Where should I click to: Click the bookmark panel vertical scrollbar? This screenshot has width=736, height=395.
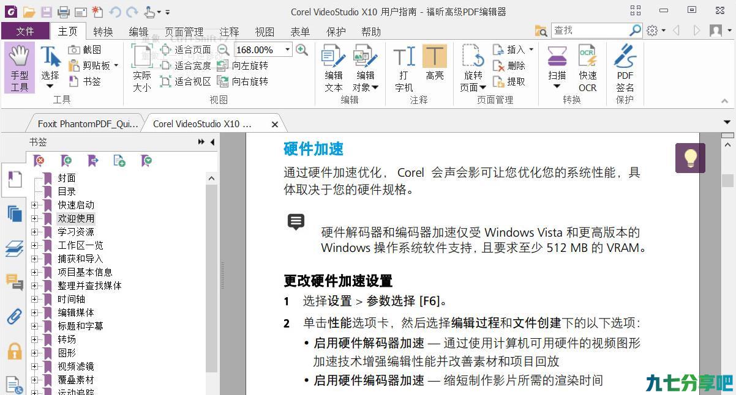tap(211, 278)
